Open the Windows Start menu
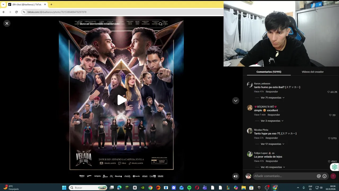The height and width of the screenshot is (191, 339). (x=64, y=188)
